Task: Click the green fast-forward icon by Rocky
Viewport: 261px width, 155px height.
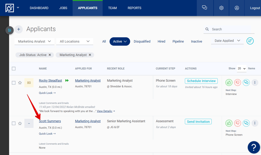Action: [x=67, y=81]
